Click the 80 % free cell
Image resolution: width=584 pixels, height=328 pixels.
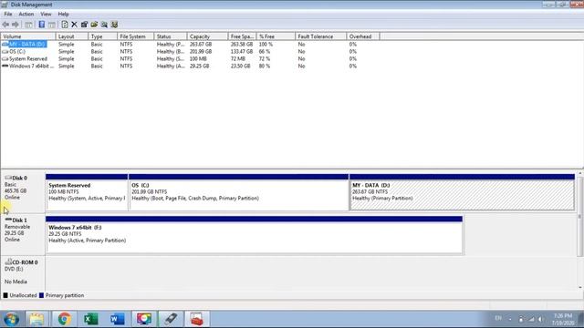click(265, 66)
